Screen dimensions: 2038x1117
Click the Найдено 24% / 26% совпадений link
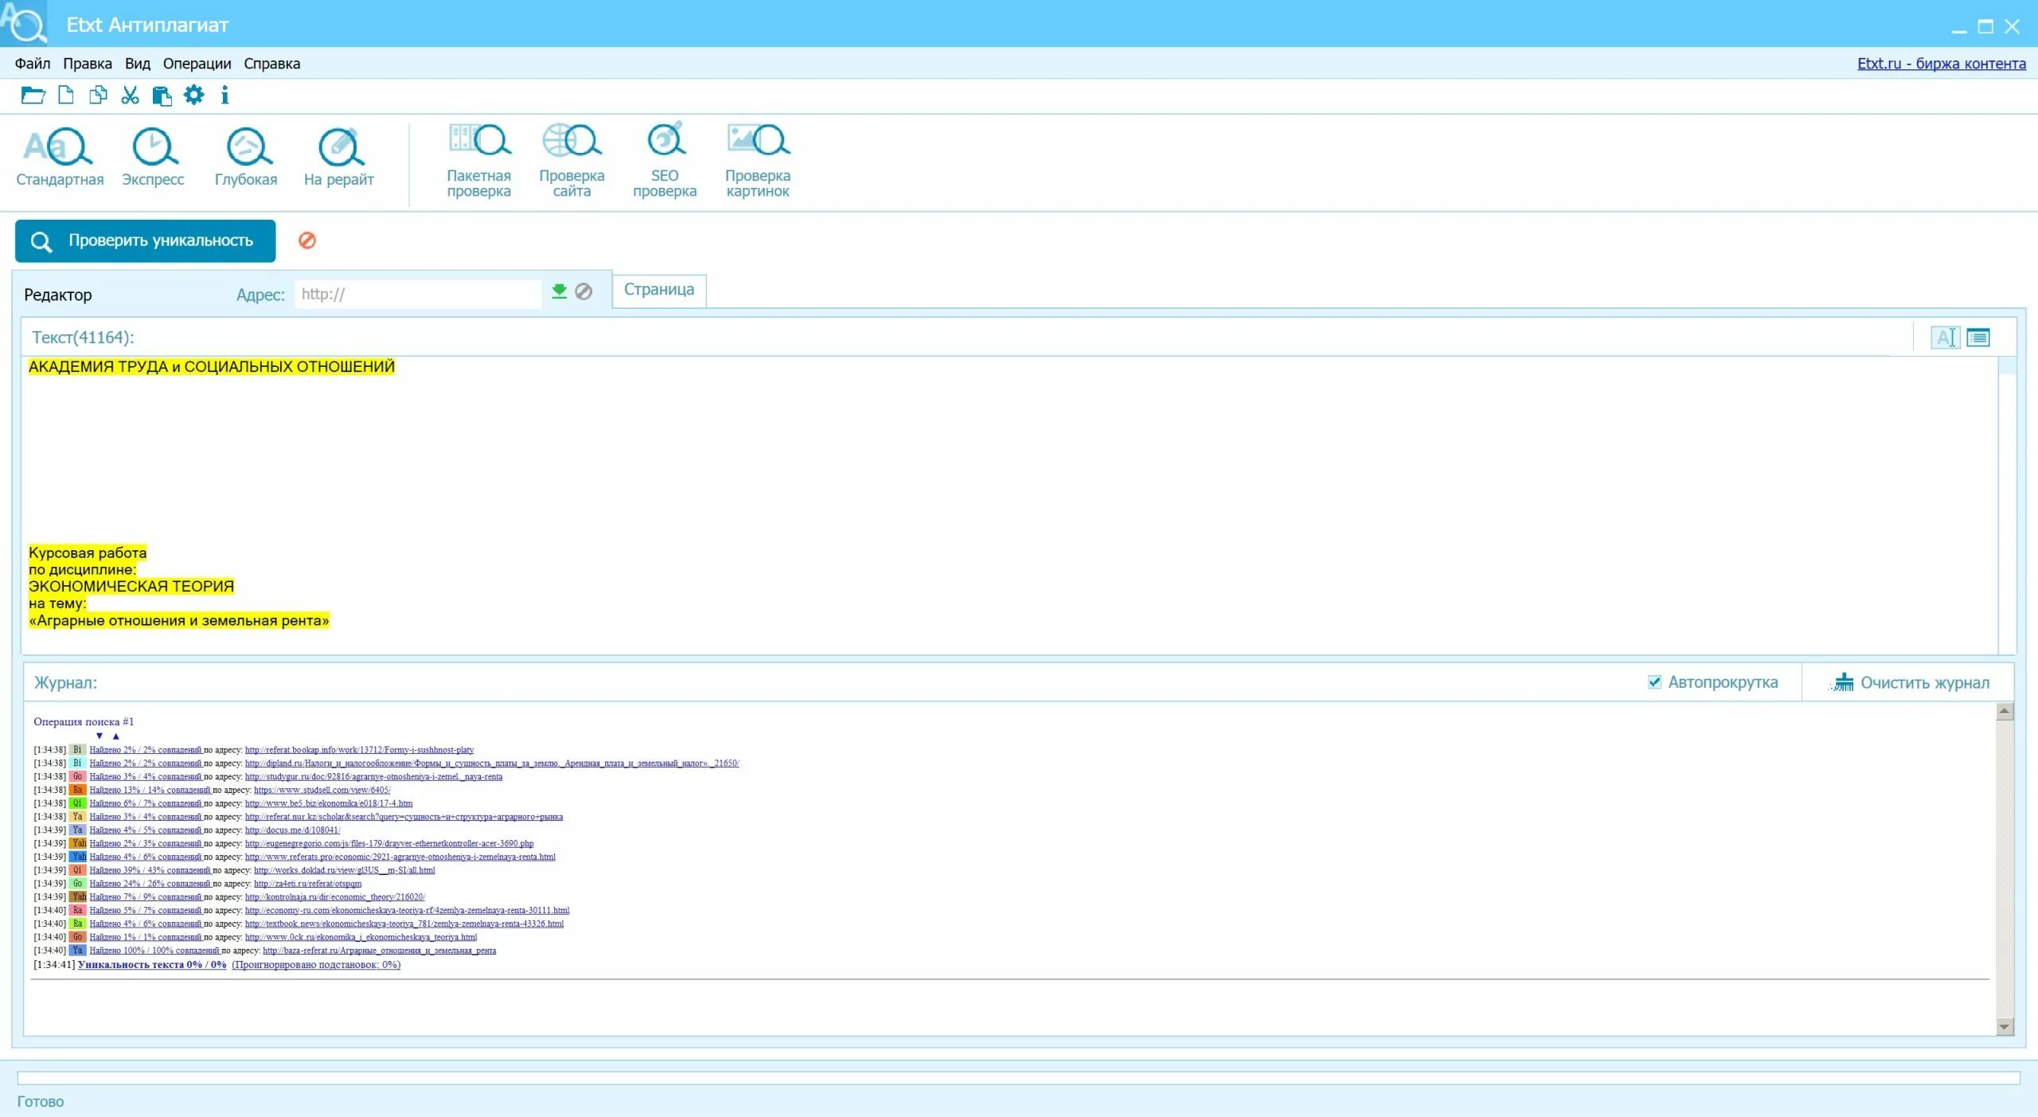tap(150, 884)
